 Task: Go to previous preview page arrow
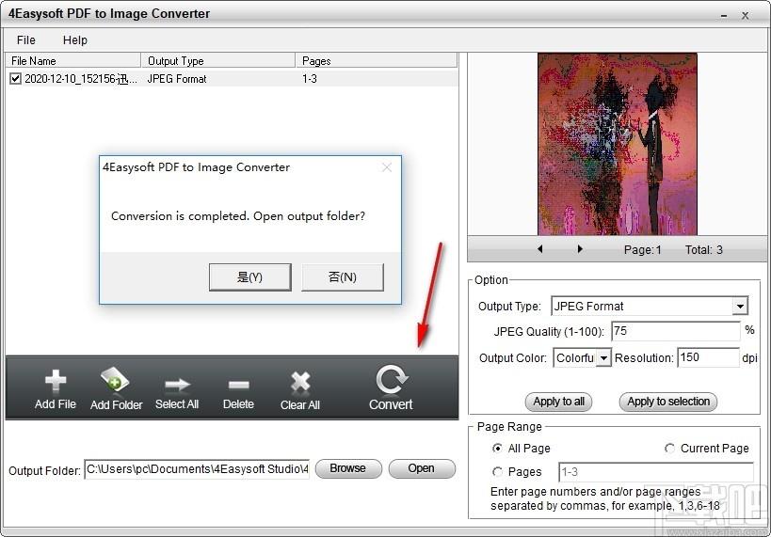(540, 249)
